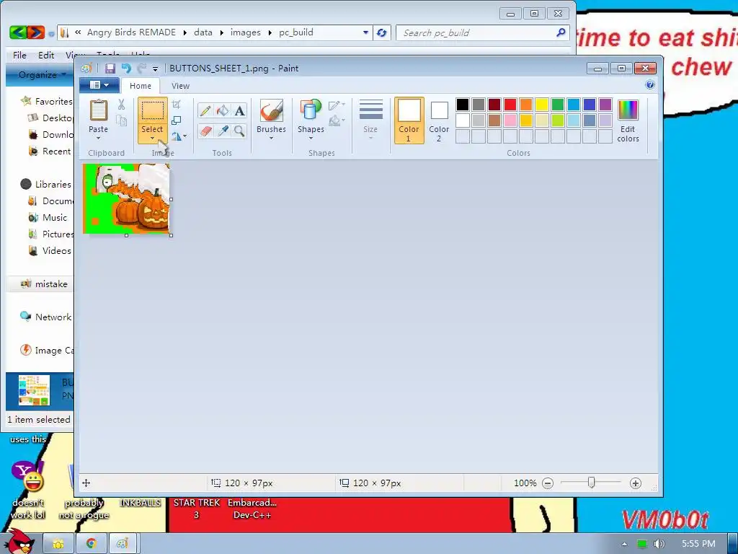Screen dimensions: 738x554
Task: Open the Customize Quick Access Toolbar arrow
Action: pos(156,69)
